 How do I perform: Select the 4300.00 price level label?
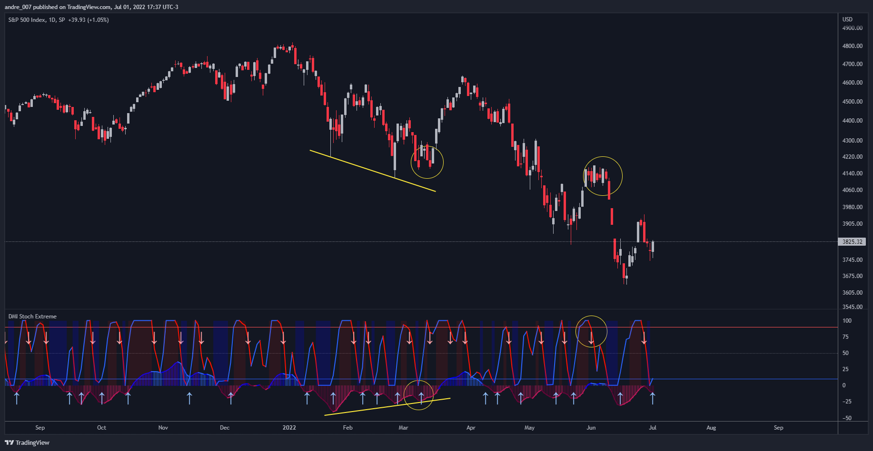[x=852, y=141]
